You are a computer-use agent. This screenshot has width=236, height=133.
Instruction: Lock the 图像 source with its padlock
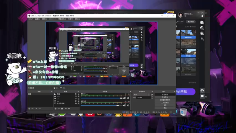(x=78, y=94)
